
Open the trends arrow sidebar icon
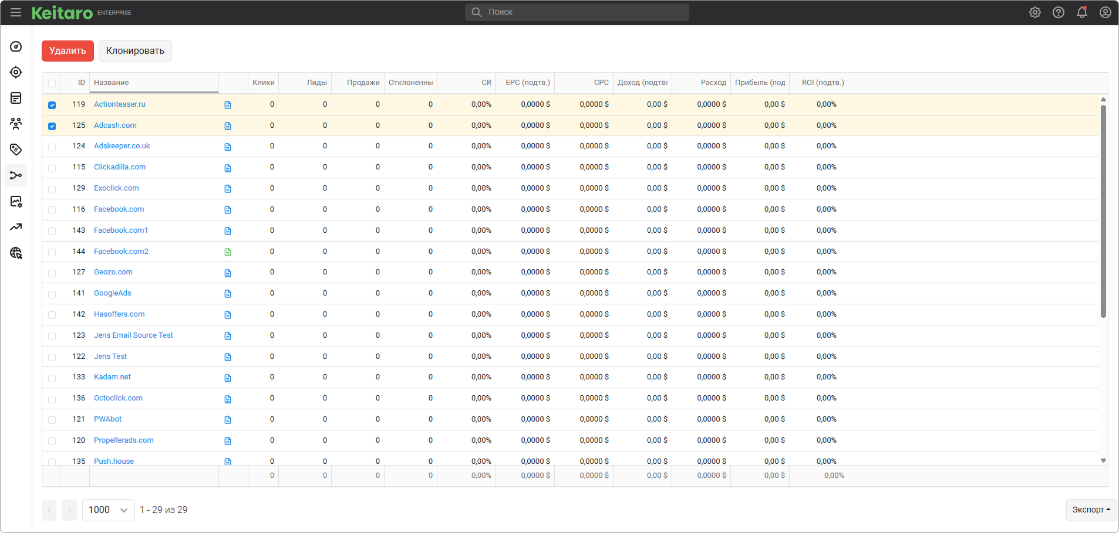pos(16,227)
